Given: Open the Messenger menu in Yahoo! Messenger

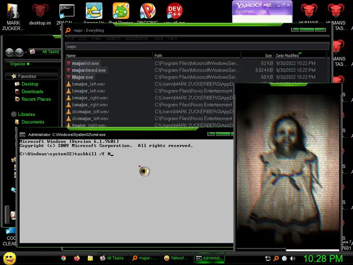Looking at the screenshot, I should 245,11.
